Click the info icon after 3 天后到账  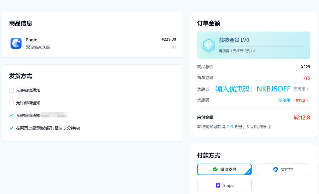point(269,127)
